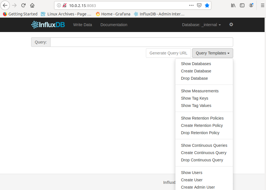Open page actions three-dot menu
Viewport: 266px width, 190px height.
point(191,5)
